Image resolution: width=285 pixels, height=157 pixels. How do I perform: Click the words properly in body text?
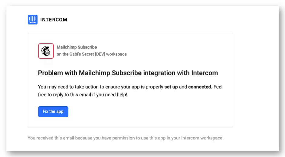tap(155, 87)
